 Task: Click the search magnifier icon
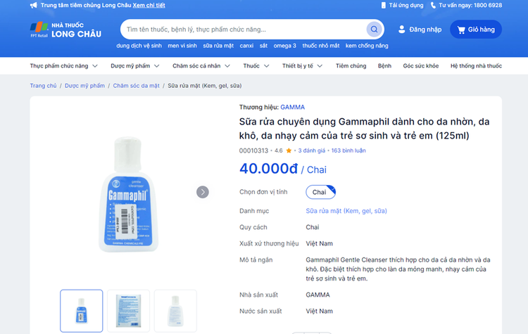374,30
